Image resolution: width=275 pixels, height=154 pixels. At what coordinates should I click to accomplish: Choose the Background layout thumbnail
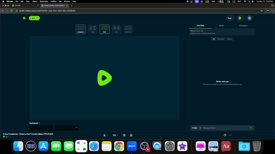point(81,29)
